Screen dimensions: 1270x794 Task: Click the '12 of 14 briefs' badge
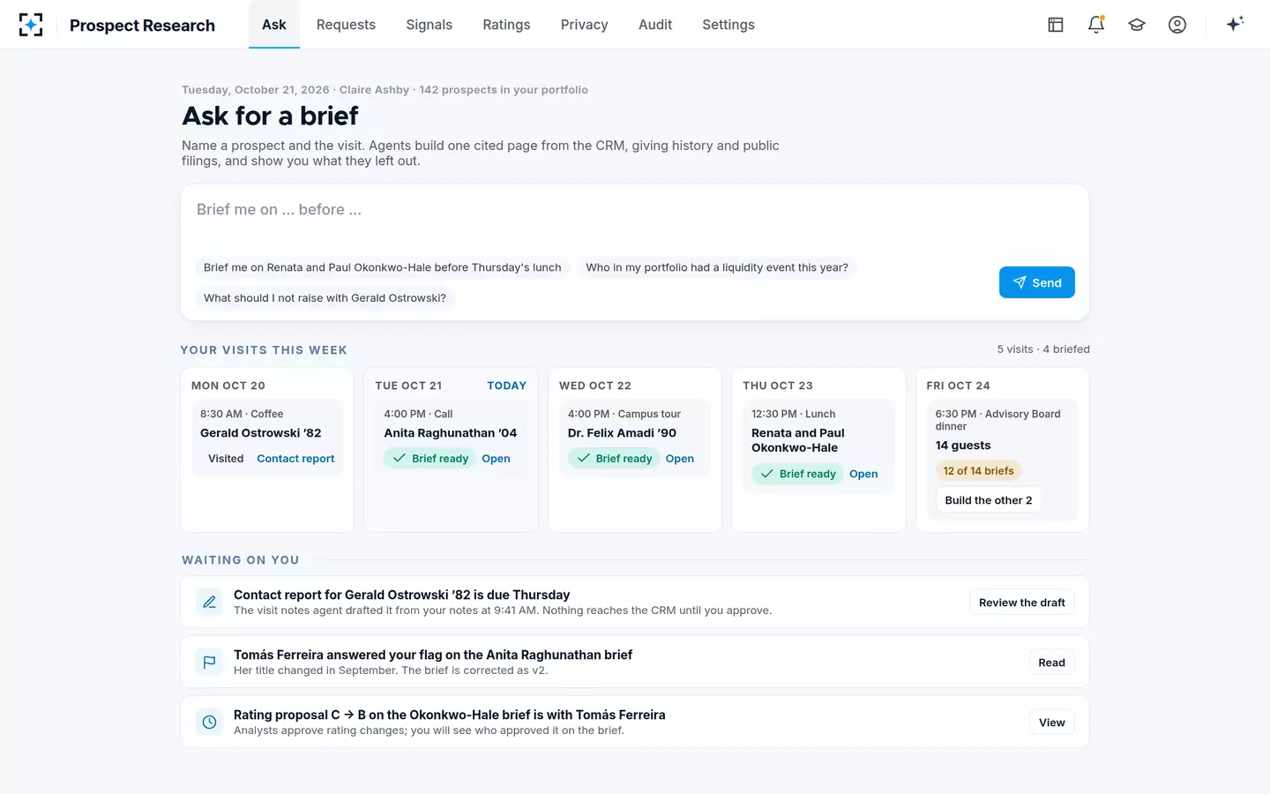coord(978,471)
